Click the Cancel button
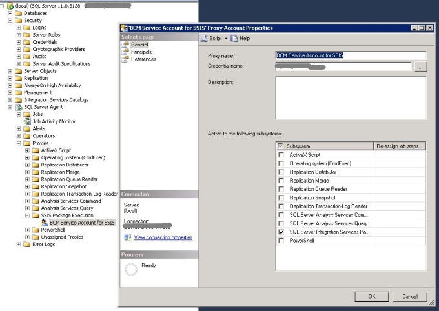The height and width of the screenshot is (311, 439). point(410,296)
